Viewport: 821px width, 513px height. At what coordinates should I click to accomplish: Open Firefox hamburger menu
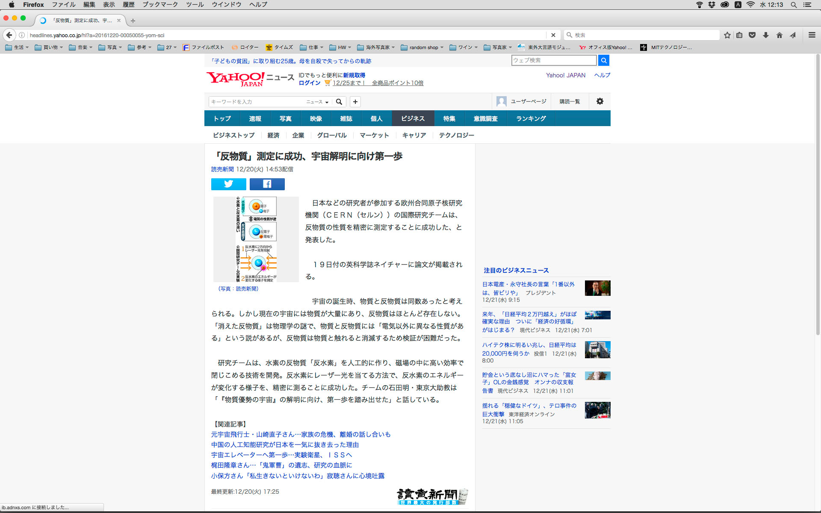point(812,35)
